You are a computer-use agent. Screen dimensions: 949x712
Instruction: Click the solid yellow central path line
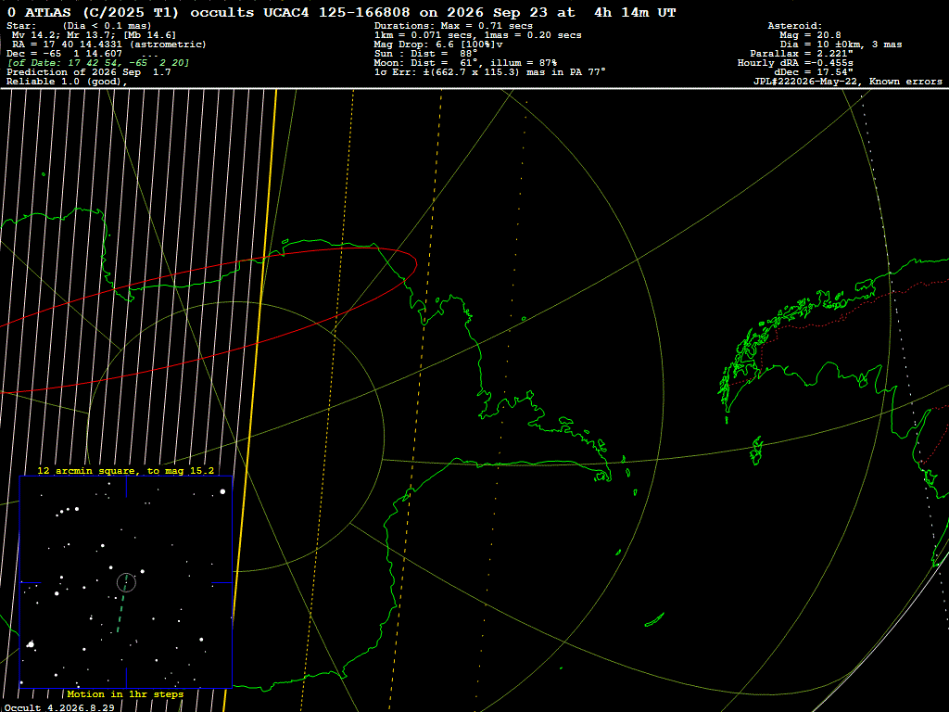[250, 400]
